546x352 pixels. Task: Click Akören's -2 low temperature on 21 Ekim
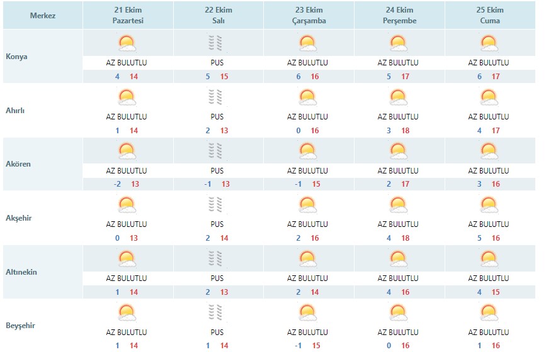tap(117, 184)
